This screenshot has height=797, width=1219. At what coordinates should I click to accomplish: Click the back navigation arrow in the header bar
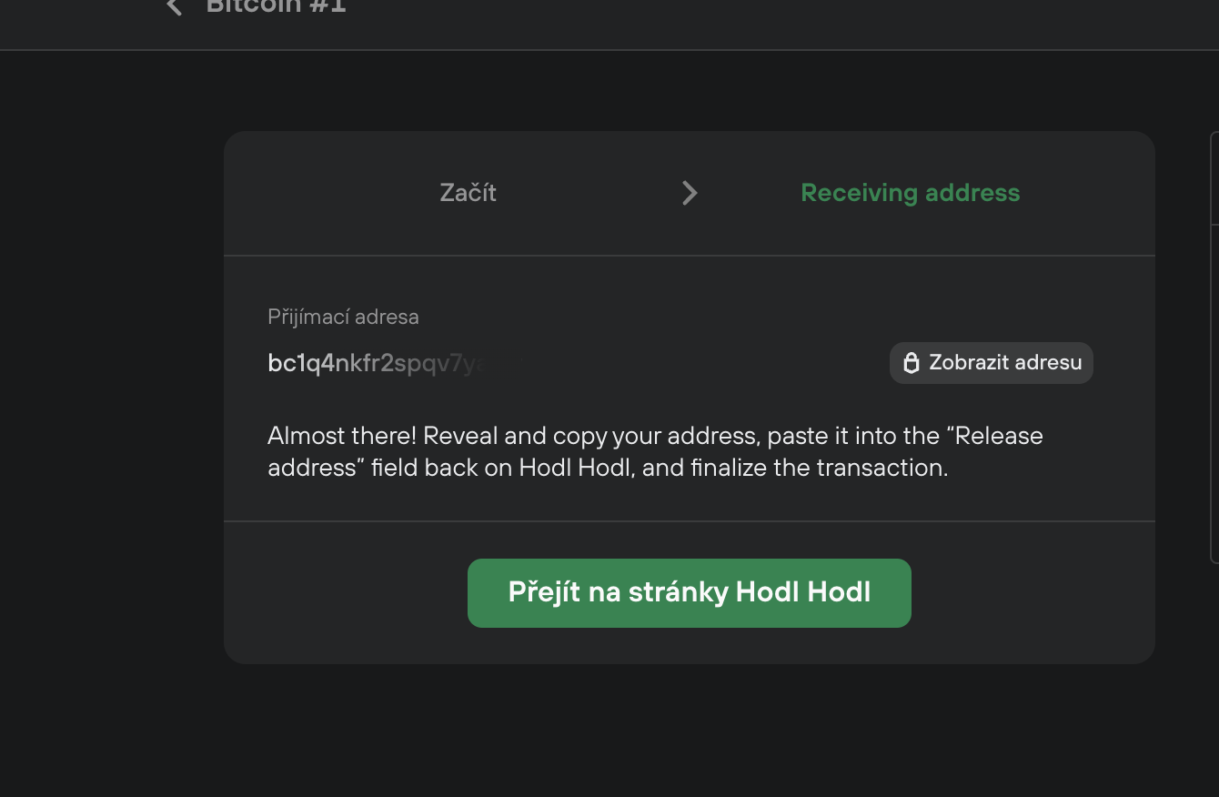click(x=173, y=7)
